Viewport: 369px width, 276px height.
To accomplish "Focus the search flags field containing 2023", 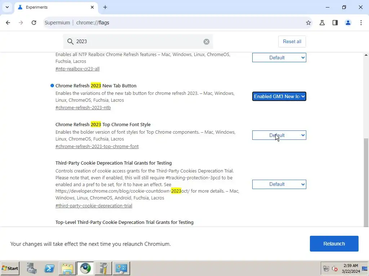I will [x=138, y=42].
